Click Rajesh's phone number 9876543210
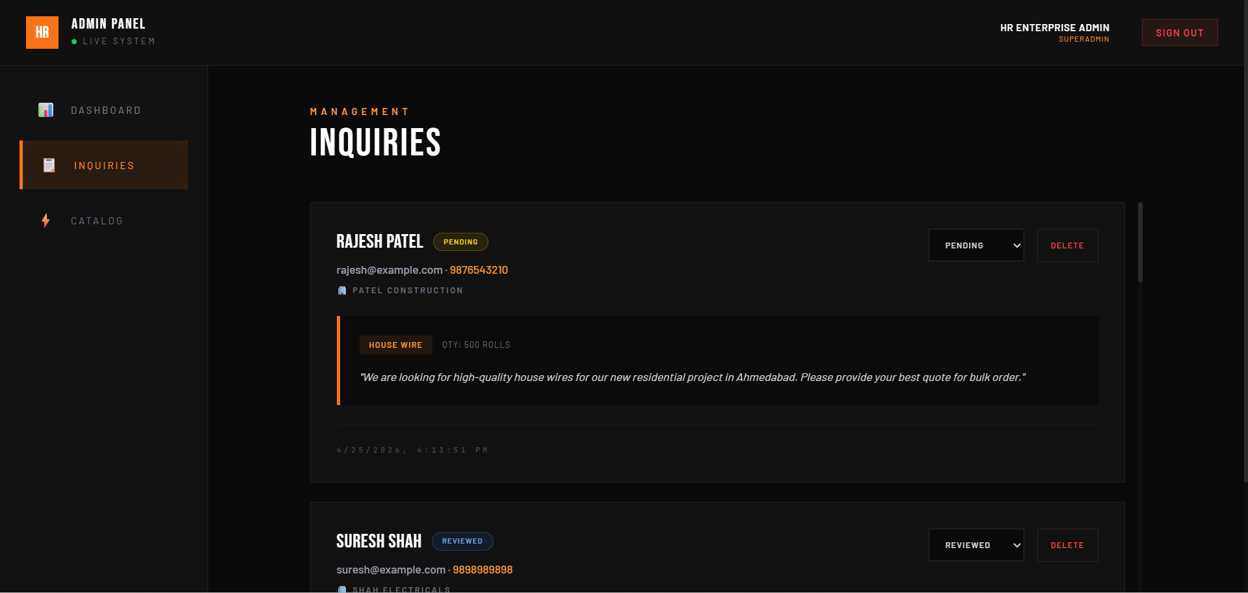The height and width of the screenshot is (593, 1248). click(x=479, y=270)
